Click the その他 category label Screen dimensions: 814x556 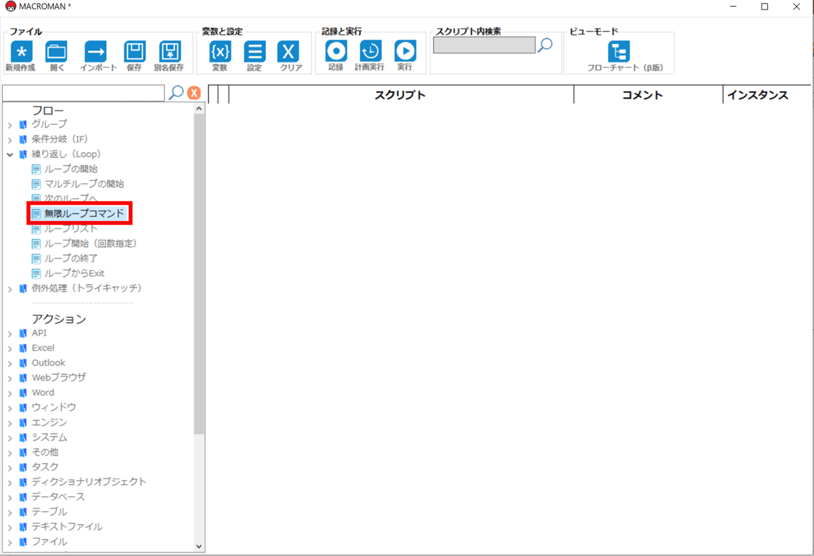point(45,452)
